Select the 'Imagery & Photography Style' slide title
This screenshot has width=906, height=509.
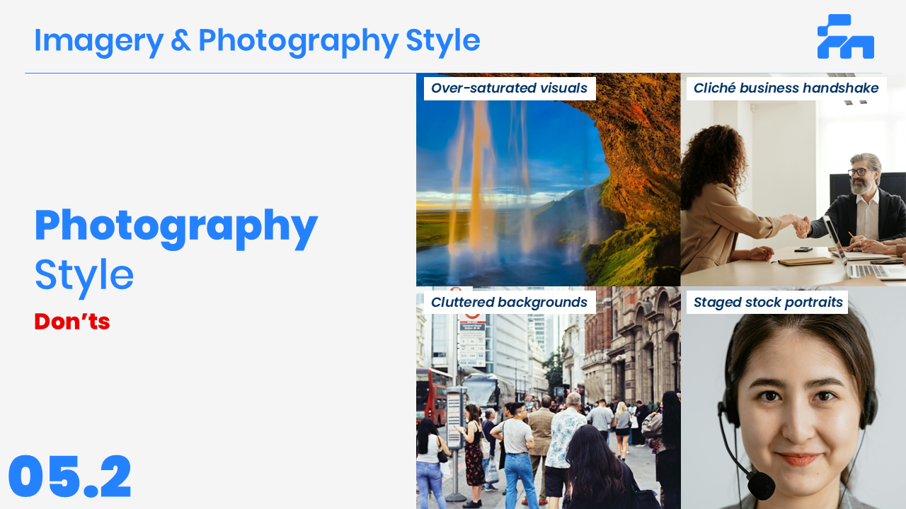point(257,40)
